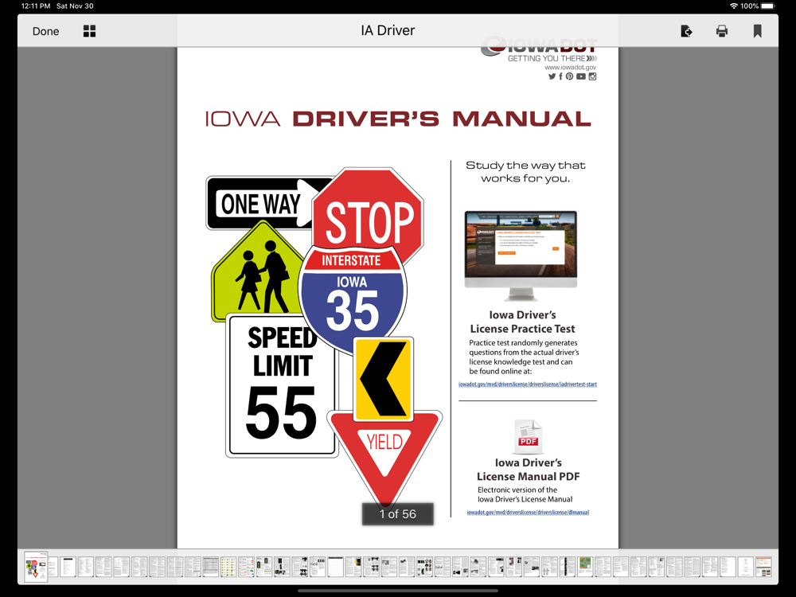
Task: Jump to traffic light page thumbnail
Action: (264, 567)
